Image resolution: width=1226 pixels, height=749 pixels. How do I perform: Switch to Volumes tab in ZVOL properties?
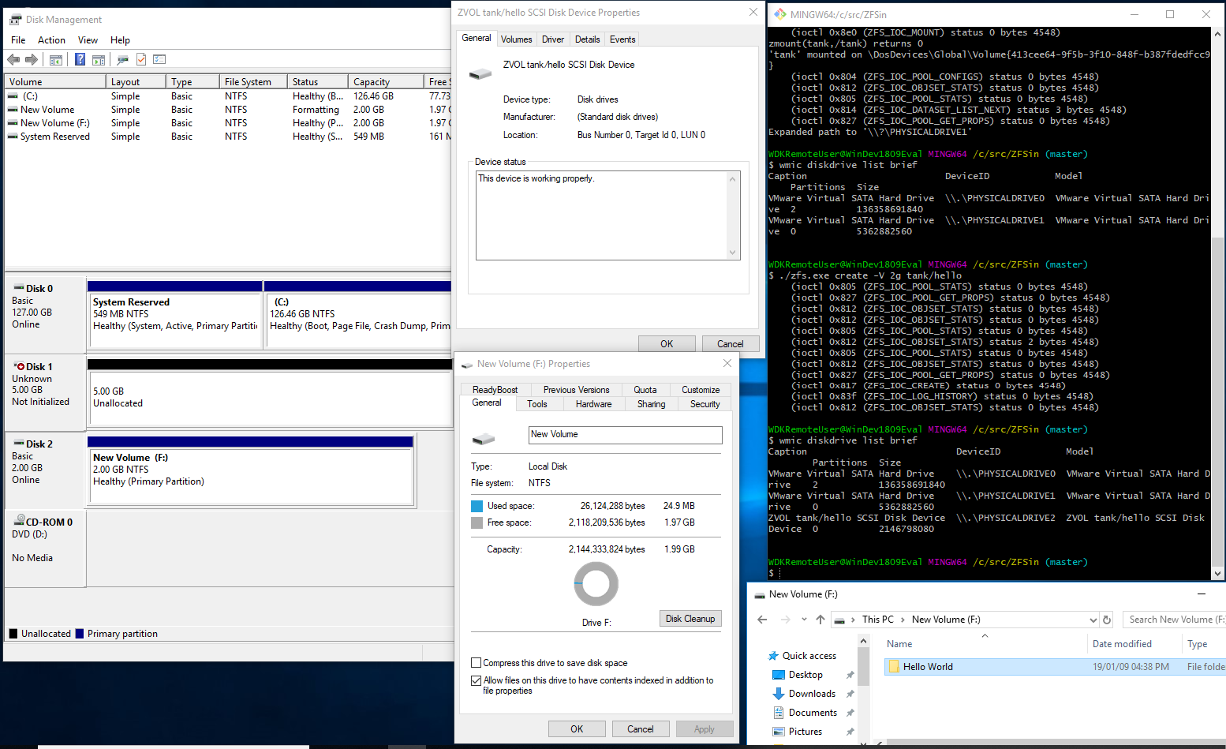tap(517, 39)
